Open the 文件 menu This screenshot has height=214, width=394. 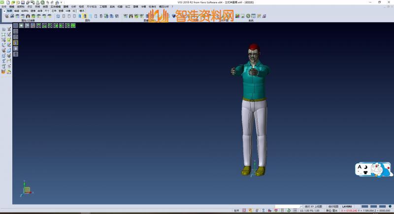pos(3,7)
